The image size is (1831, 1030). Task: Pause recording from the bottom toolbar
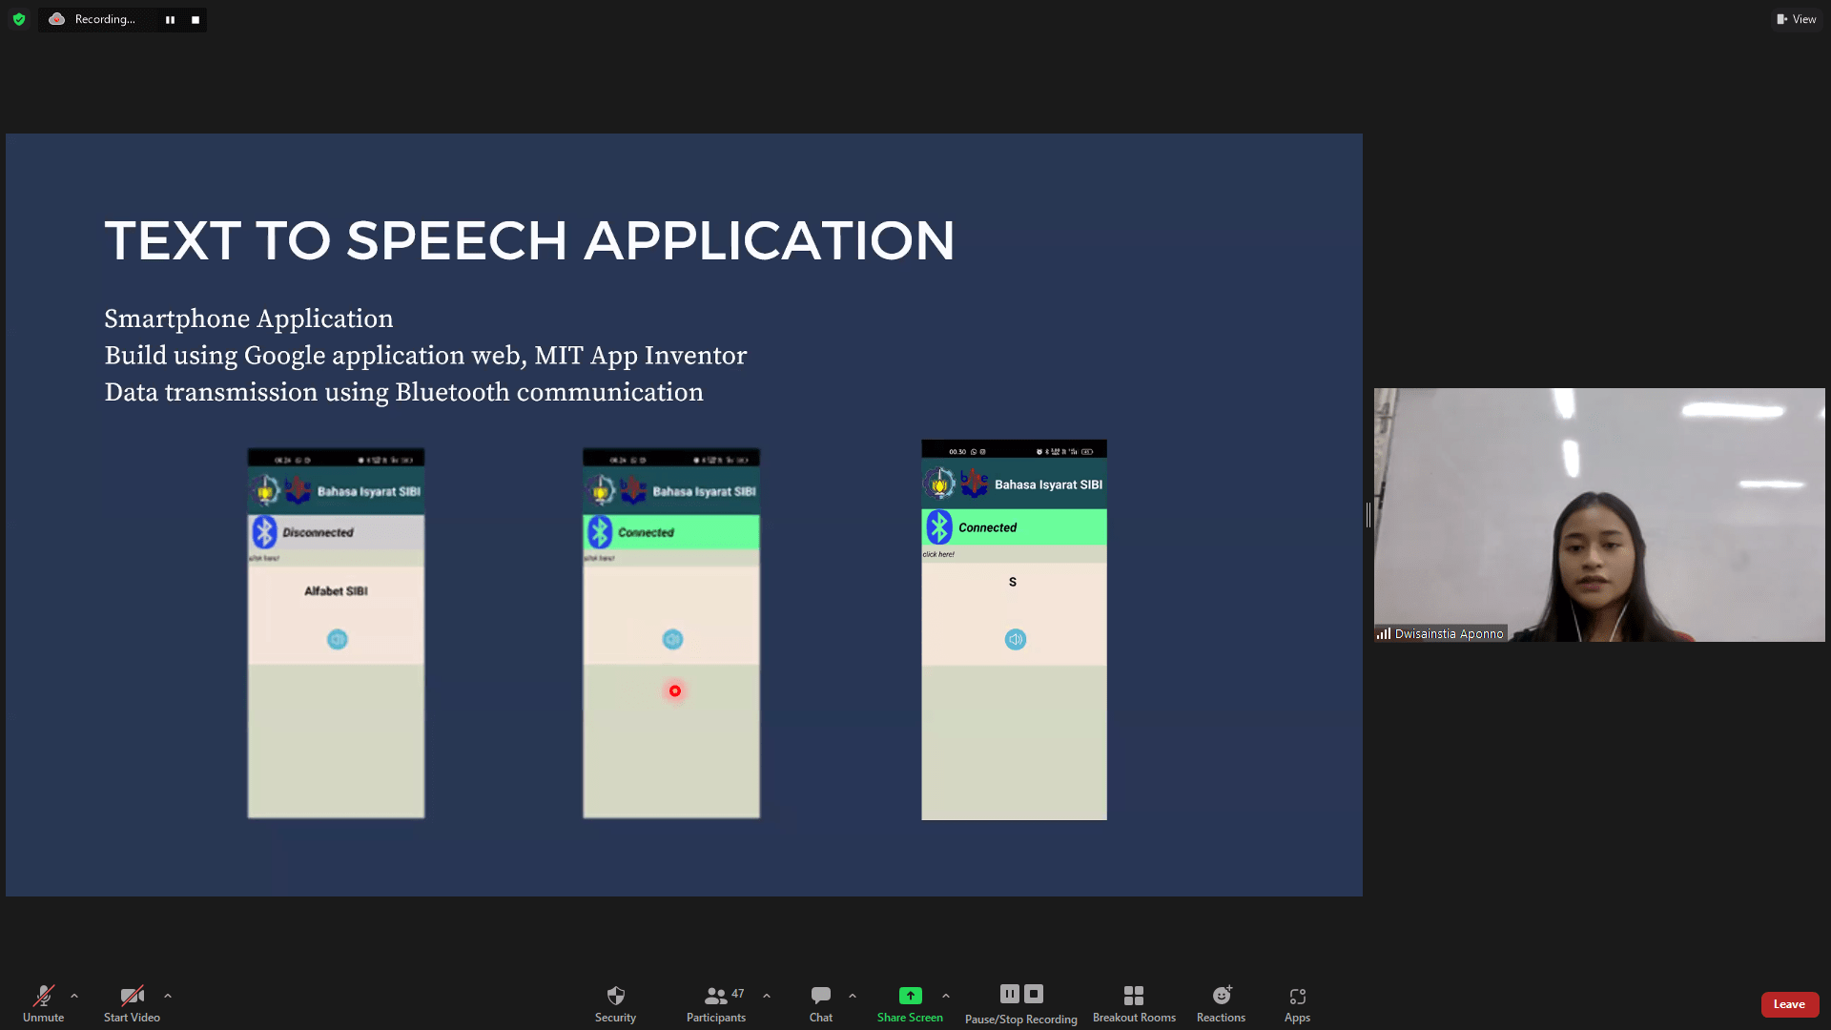[x=1009, y=994]
